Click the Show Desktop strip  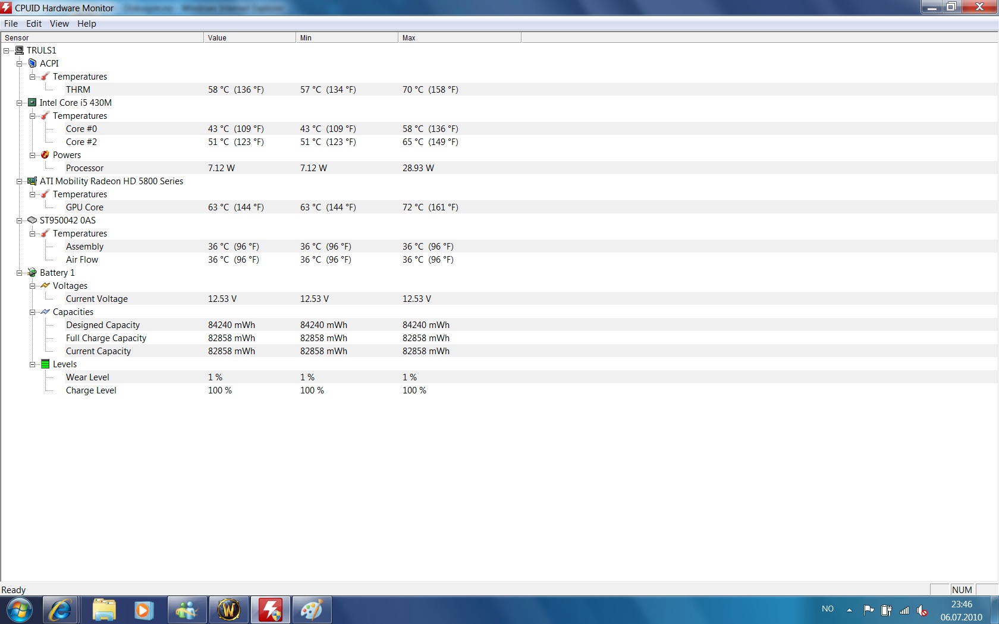[995, 610]
